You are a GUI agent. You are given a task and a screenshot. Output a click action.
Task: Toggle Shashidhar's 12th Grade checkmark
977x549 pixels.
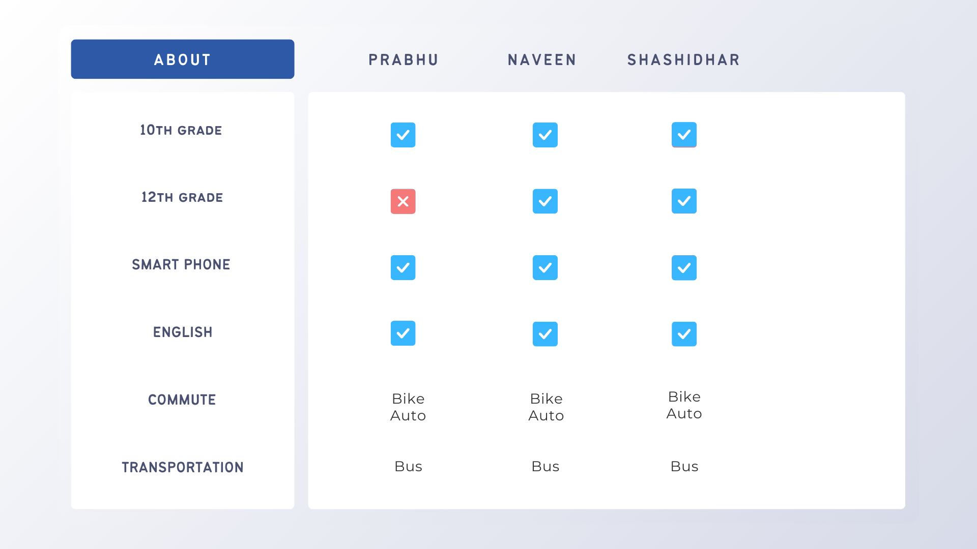pos(684,201)
